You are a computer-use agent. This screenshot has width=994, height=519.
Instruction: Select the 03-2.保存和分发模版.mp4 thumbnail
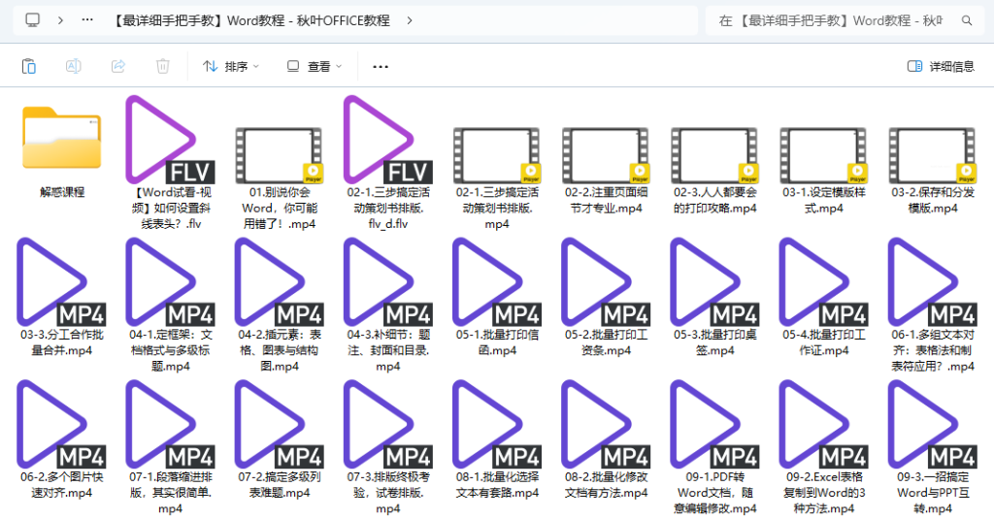(x=933, y=155)
